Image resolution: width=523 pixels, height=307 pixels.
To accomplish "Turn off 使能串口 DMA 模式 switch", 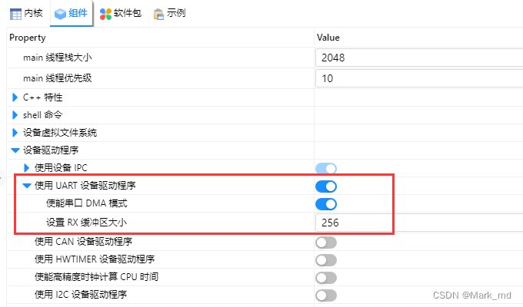I will coord(326,204).
